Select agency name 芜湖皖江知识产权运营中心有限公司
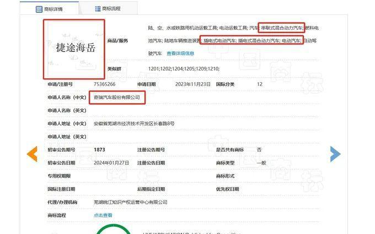Viewport: 375px width, 234px height. click(130, 202)
